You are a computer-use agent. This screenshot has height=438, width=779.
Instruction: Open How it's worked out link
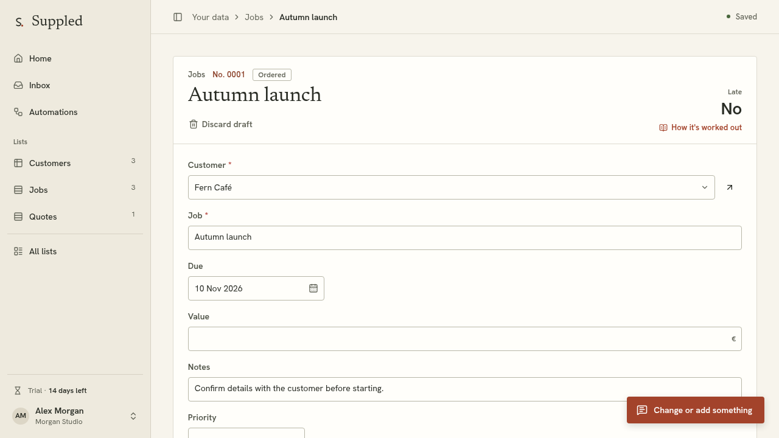(700, 128)
